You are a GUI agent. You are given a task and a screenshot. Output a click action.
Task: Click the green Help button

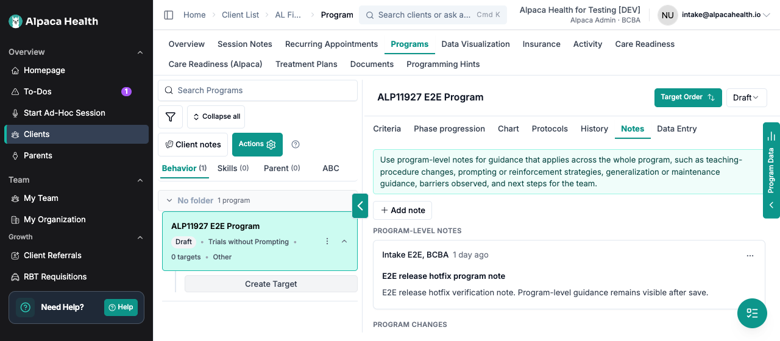(x=121, y=308)
